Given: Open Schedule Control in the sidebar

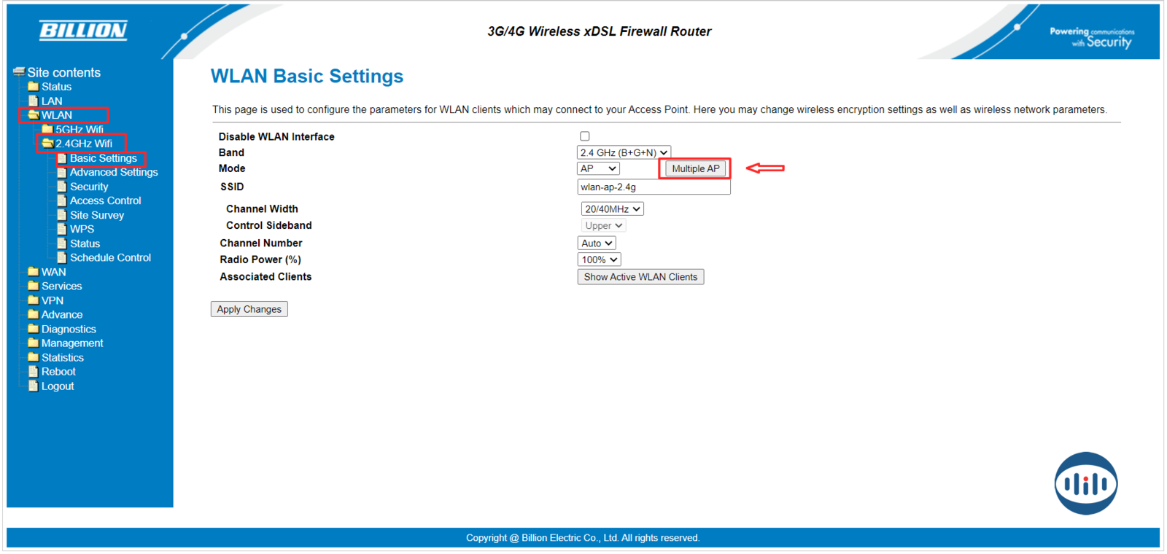Looking at the screenshot, I should (x=110, y=257).
